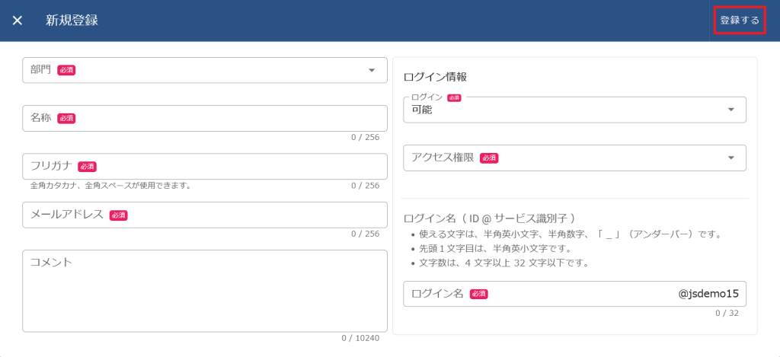Click the 必須 badge beside メールアドレス
Screen dimensions: 780x357
(x=118, y=215)
